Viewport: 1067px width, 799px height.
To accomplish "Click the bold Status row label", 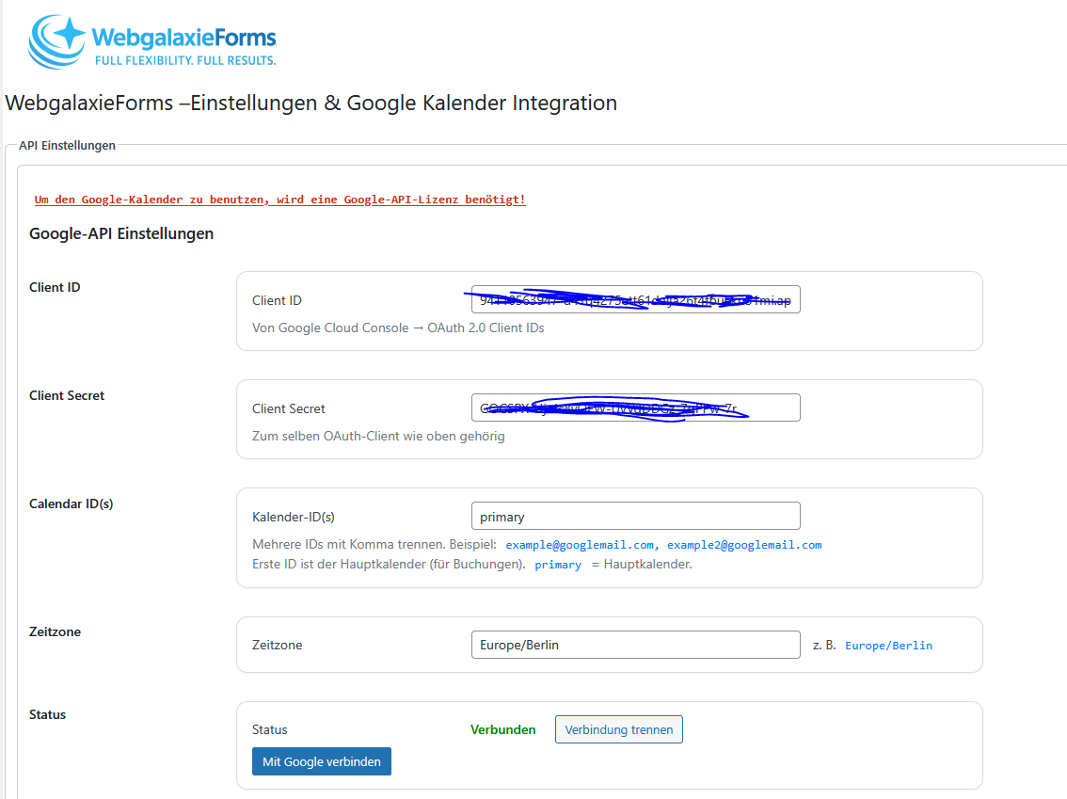I will (x=48, y=714).
